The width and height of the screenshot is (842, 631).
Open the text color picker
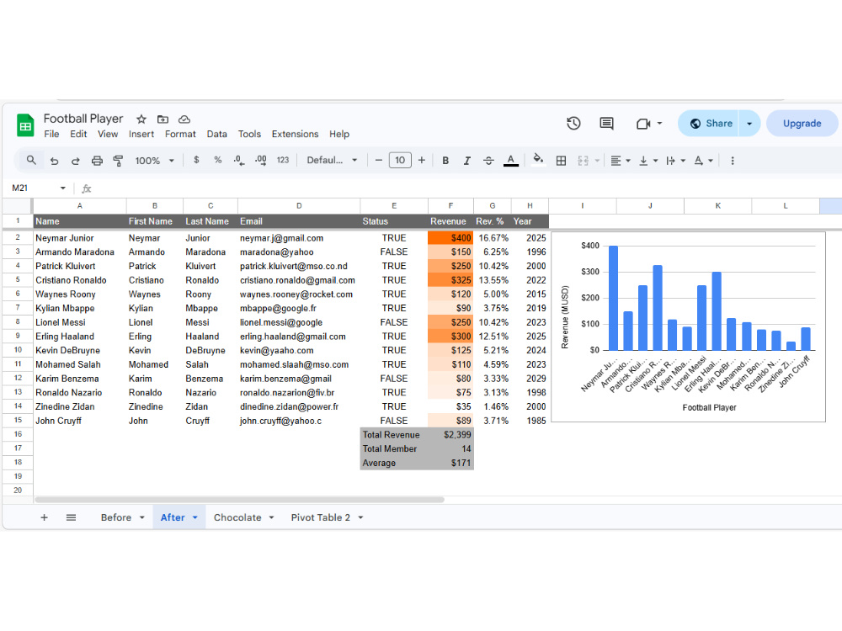point(511,161)
